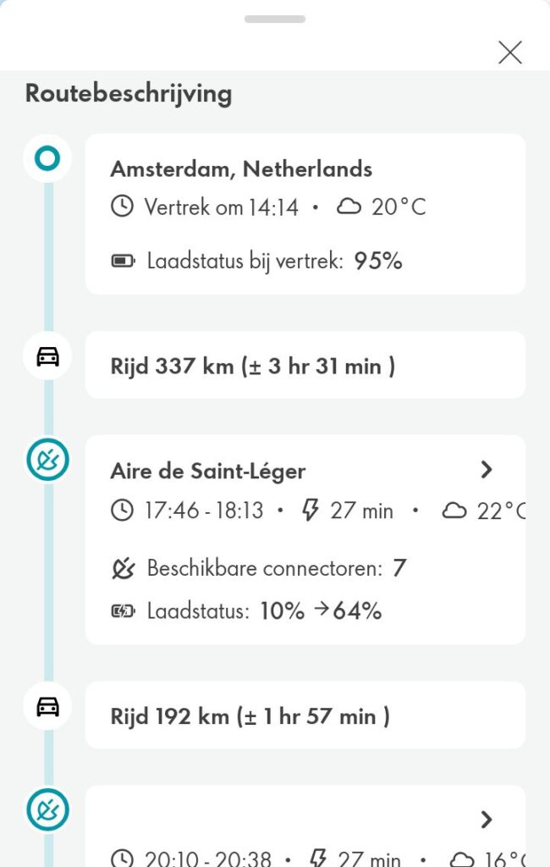Open the Amsterdam, Netherlands departure card

click(x=305, y=213)
